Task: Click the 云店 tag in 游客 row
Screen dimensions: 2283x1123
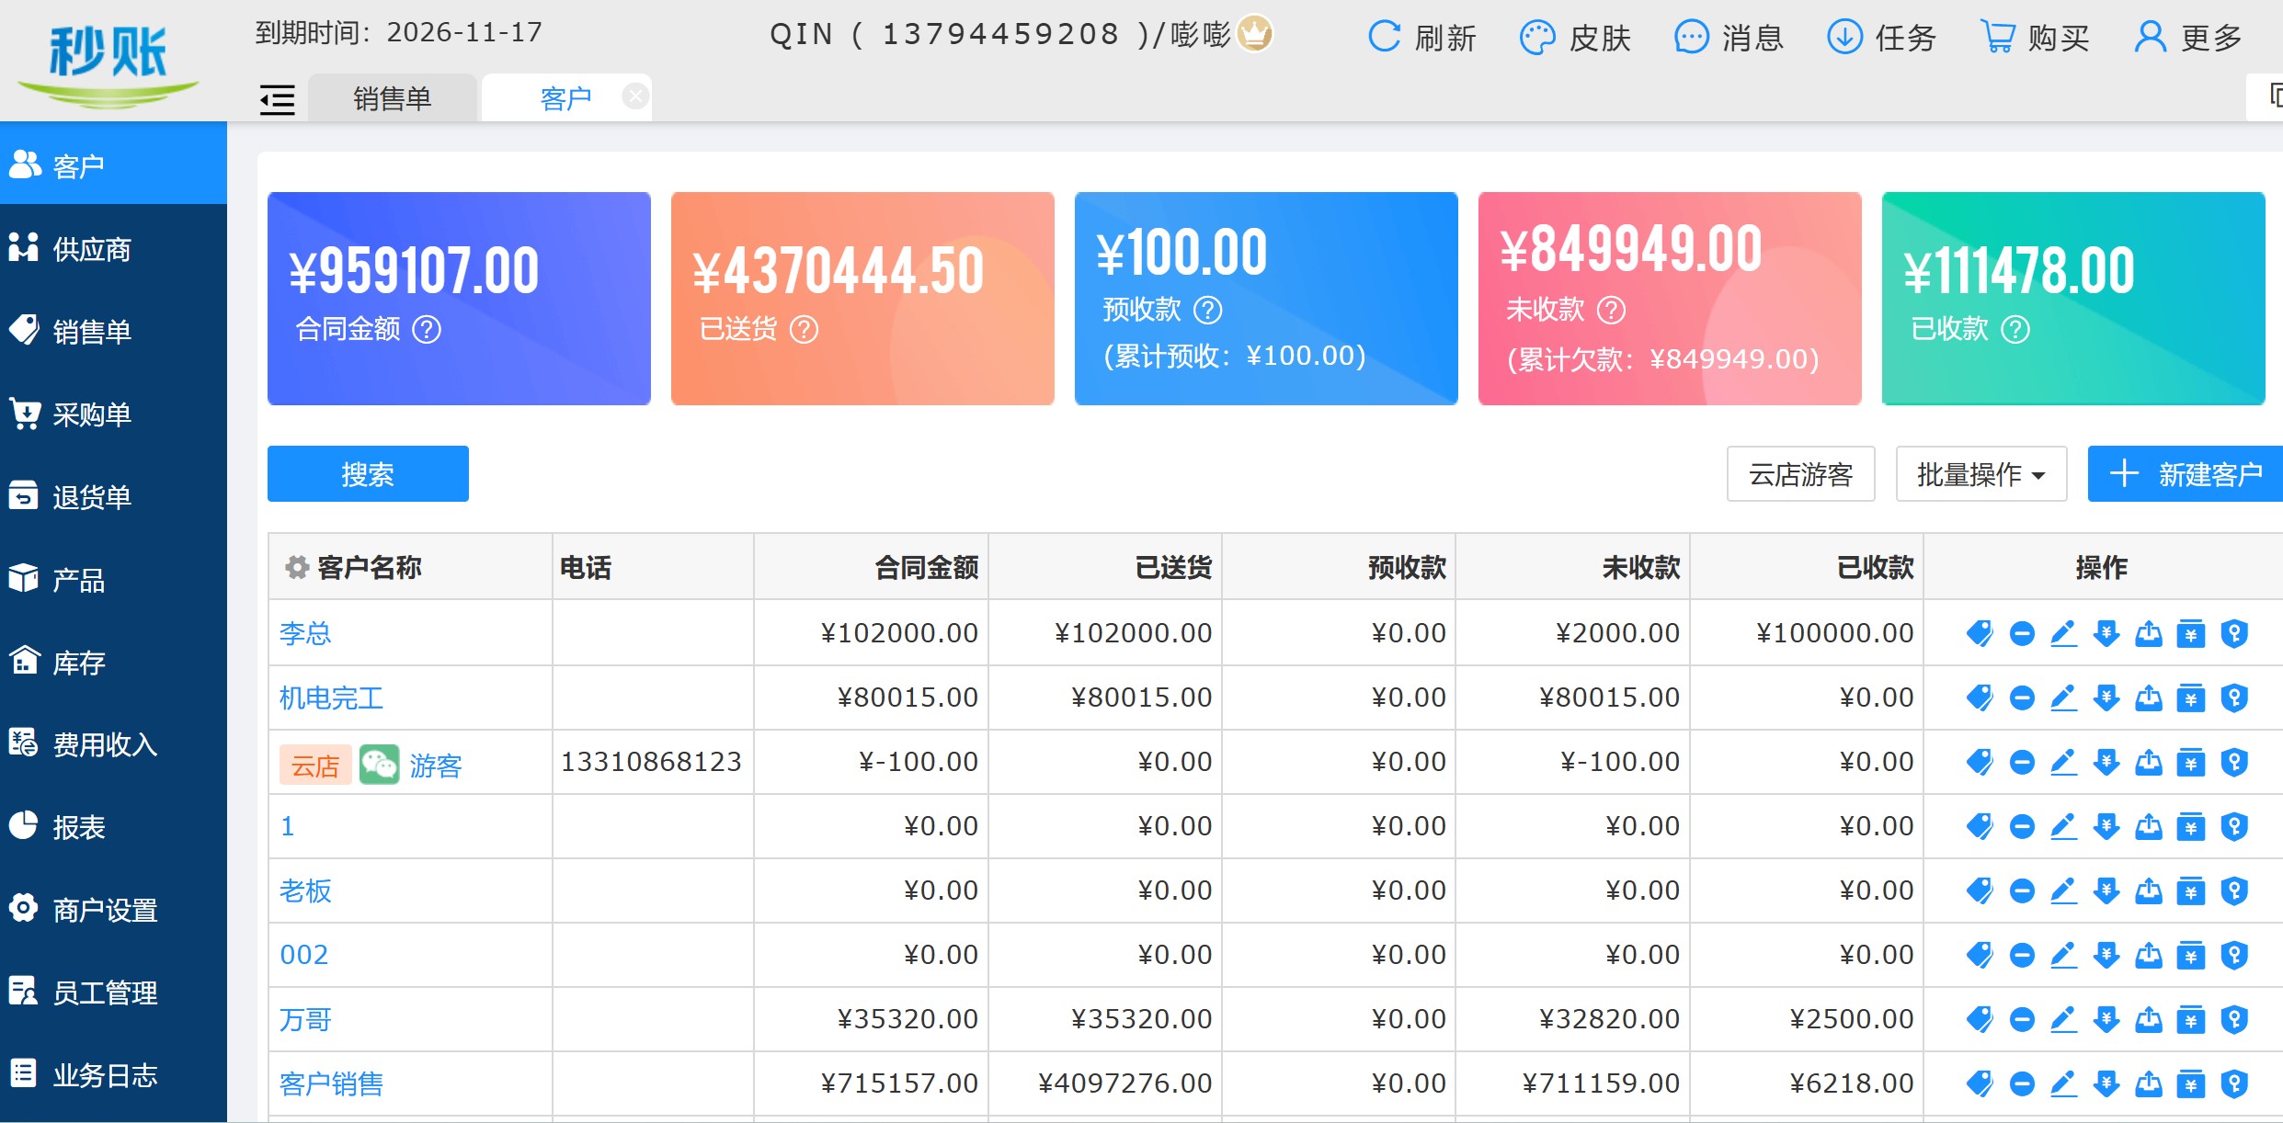Action: [315, 765]
